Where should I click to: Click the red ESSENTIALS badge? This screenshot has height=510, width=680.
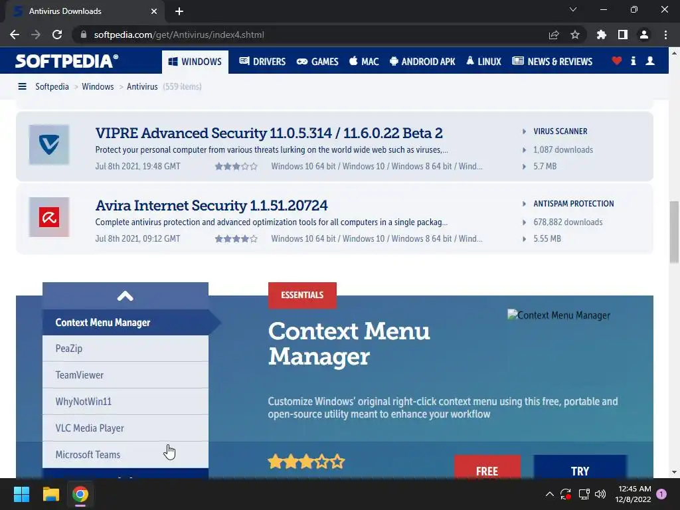pos(302,296)
